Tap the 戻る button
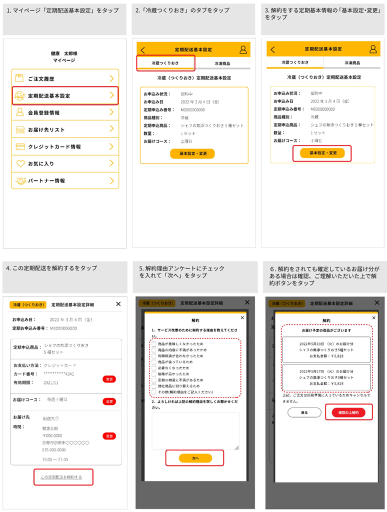 (x=304, y=412)
